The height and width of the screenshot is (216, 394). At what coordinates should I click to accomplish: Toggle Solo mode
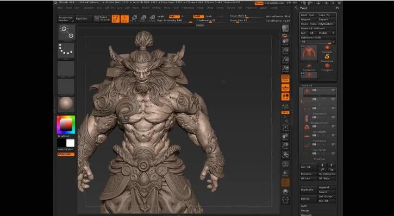coord(285,192)
